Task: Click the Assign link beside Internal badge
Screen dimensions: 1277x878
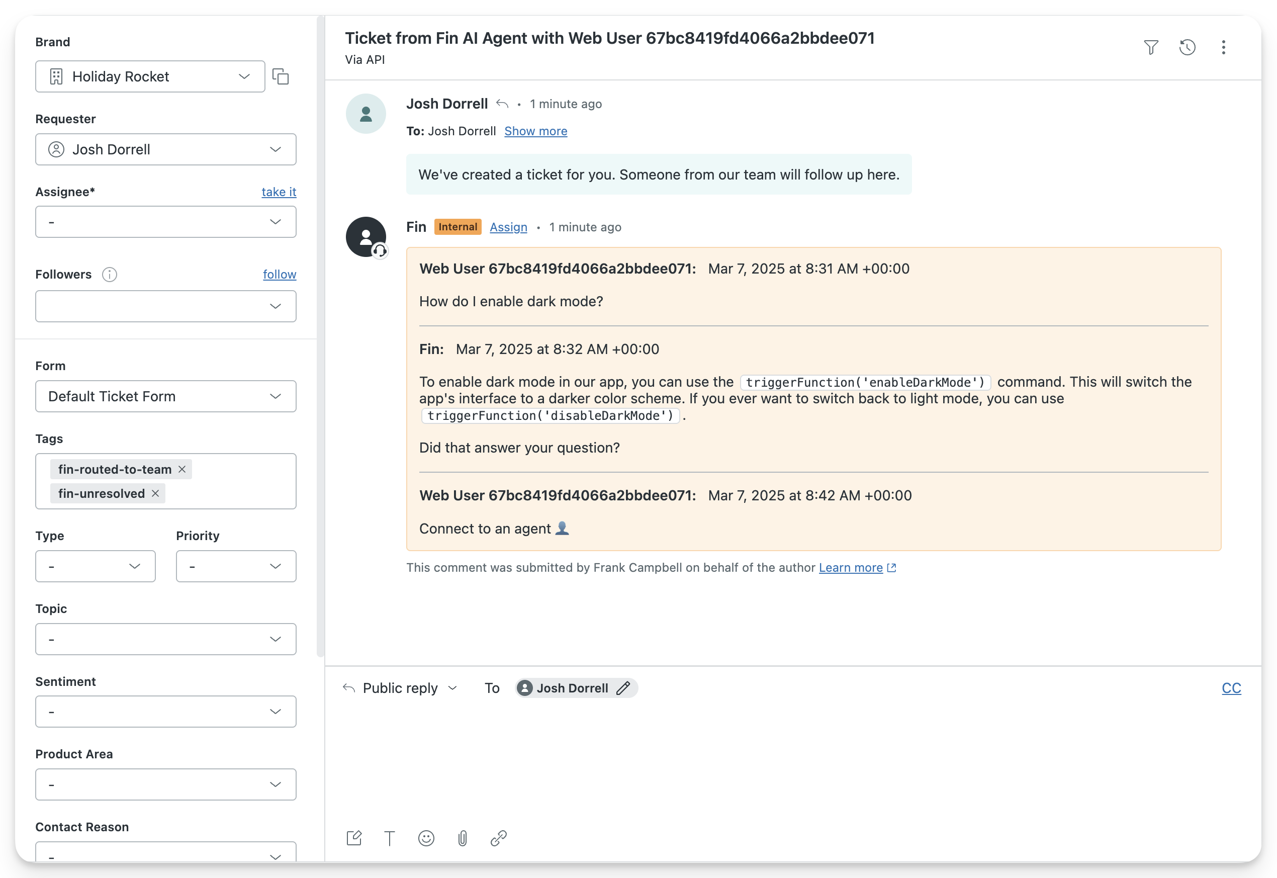Action: 508,227
